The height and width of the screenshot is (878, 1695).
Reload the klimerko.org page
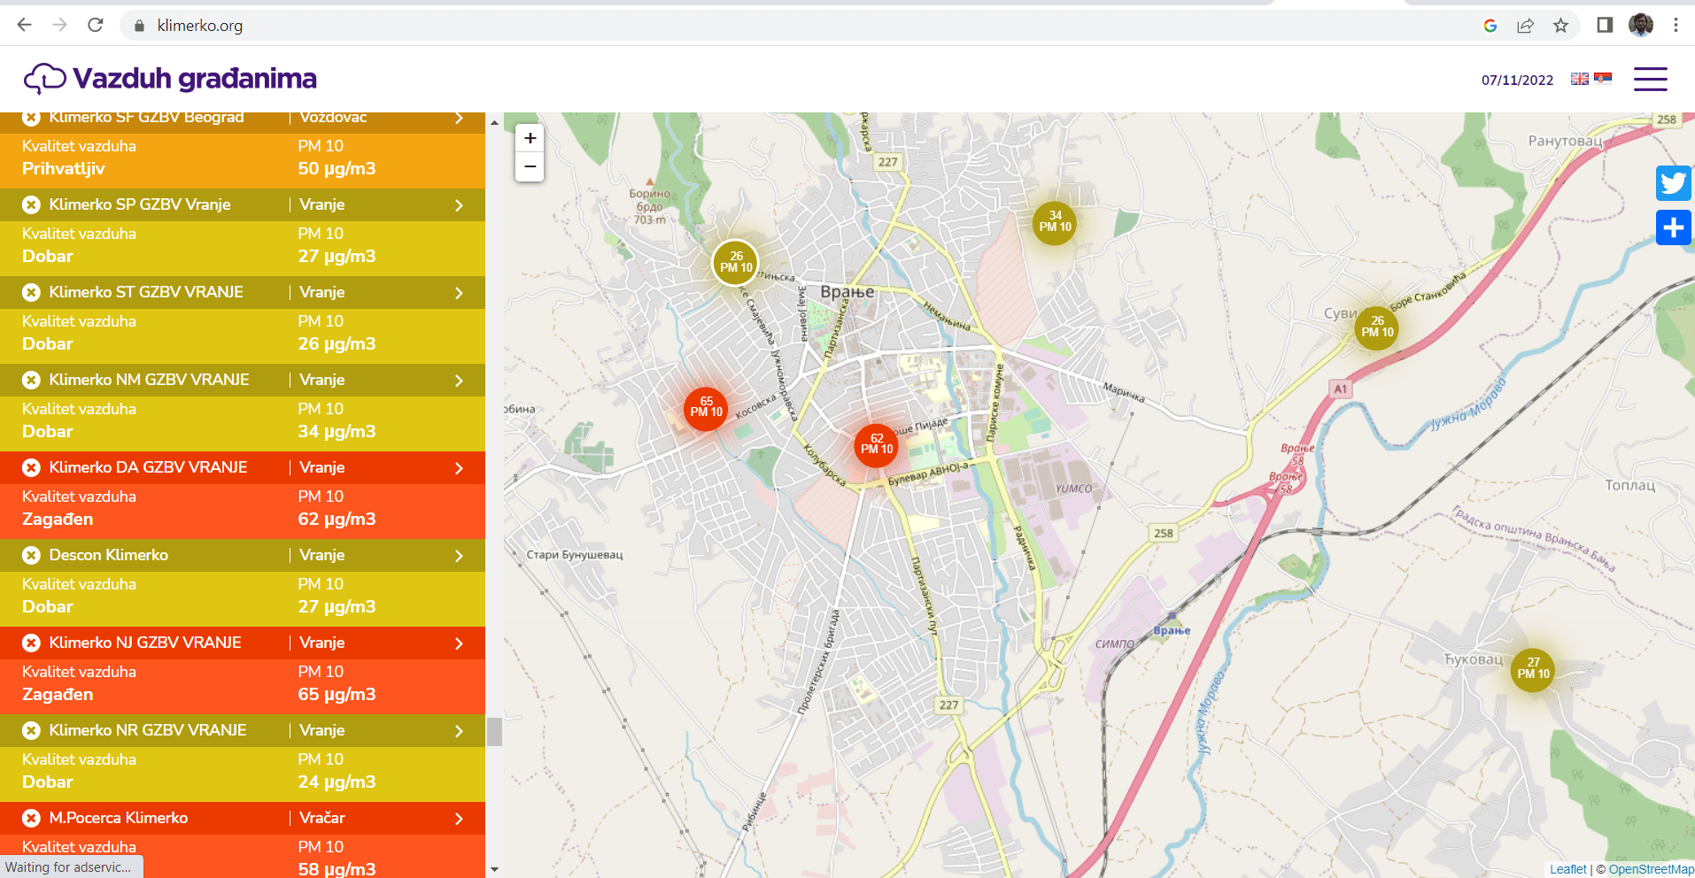pyautogui.click(x=96, y=25)
